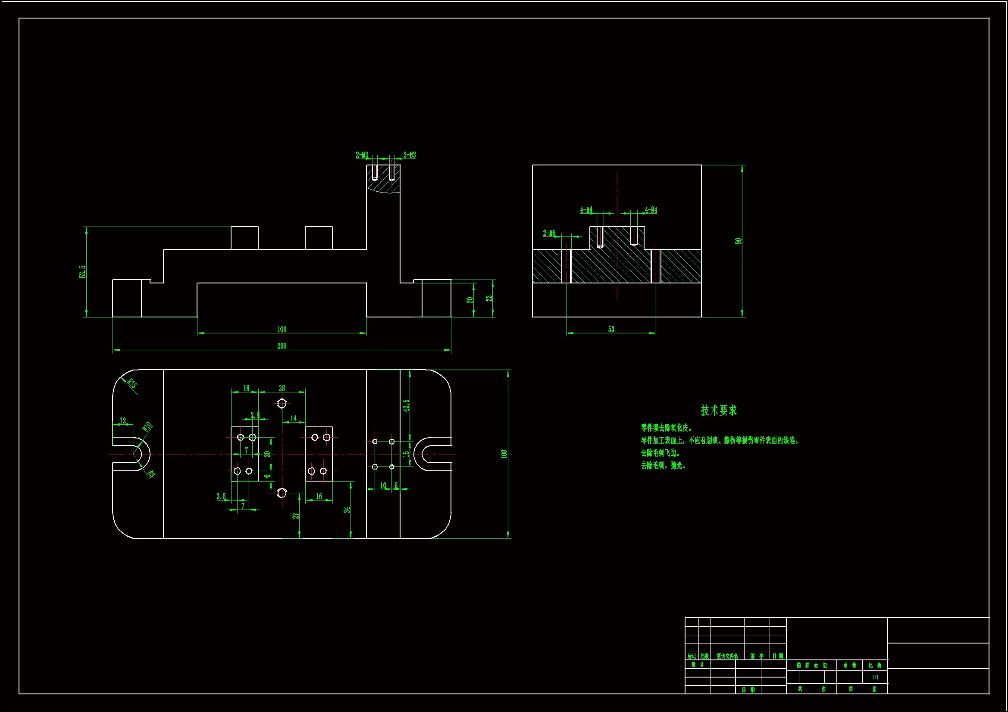Click the 1:1 scale value in title block
This screenshot has width=1008, height=712.
(875, 678)
